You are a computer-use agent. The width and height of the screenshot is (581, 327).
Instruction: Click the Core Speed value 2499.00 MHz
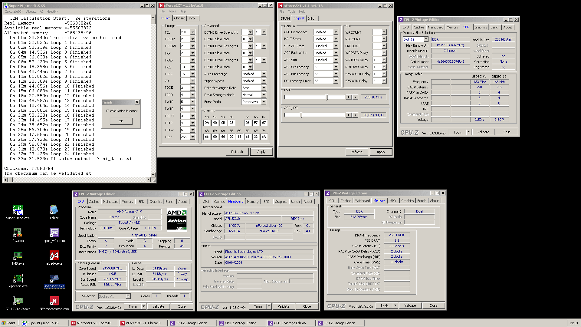click(x=112, y=268)
